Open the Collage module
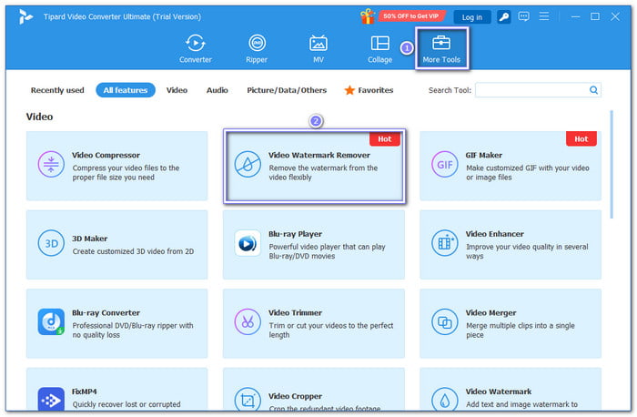Image resolution: width=637 pixels, height=417 pixels. [379, 49]
